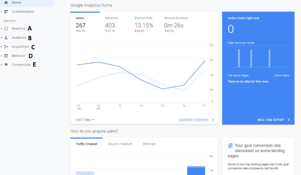Click the Conversions flag icon

(6, 65)
